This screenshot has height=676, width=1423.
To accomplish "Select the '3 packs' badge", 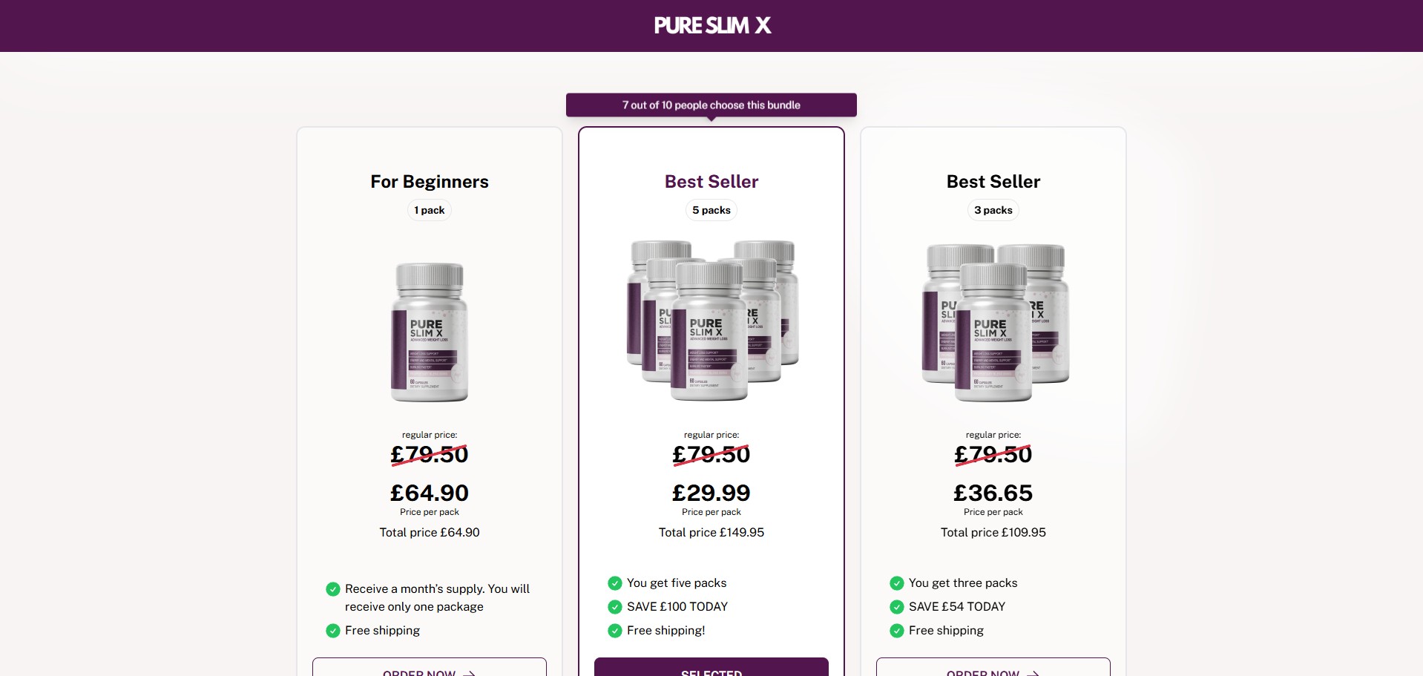I will click(993, 210).
